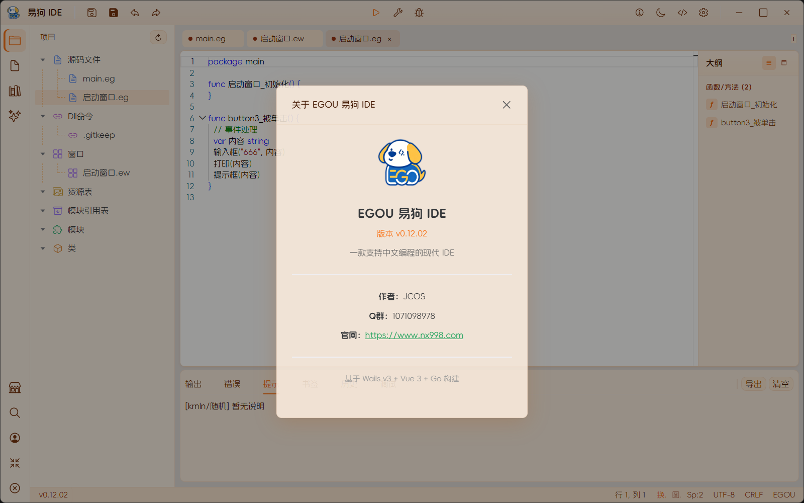Expand the 类 tree node
The image size is (804, 503).
[43, 248]
